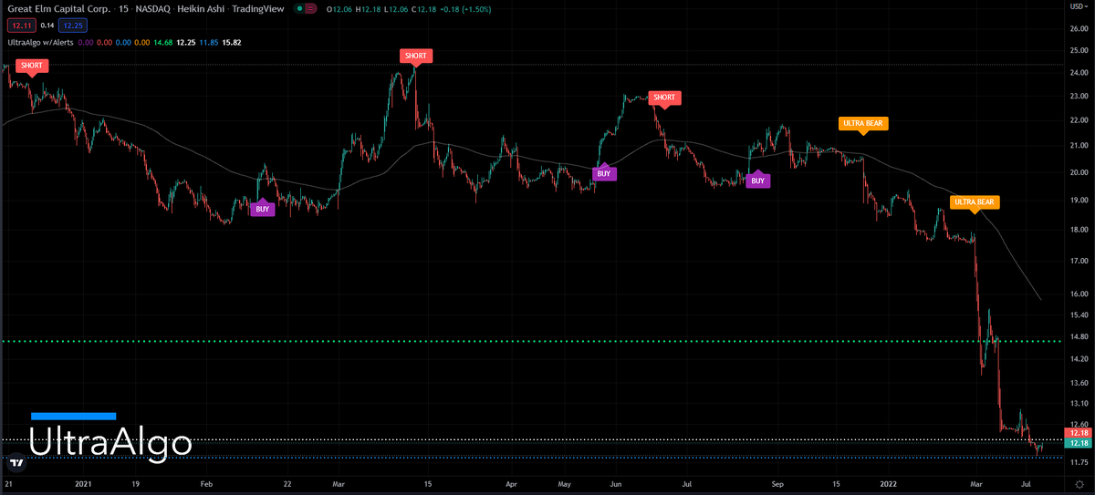Click the ULTRA BEAR label above the crash

(x=975, y=201)
